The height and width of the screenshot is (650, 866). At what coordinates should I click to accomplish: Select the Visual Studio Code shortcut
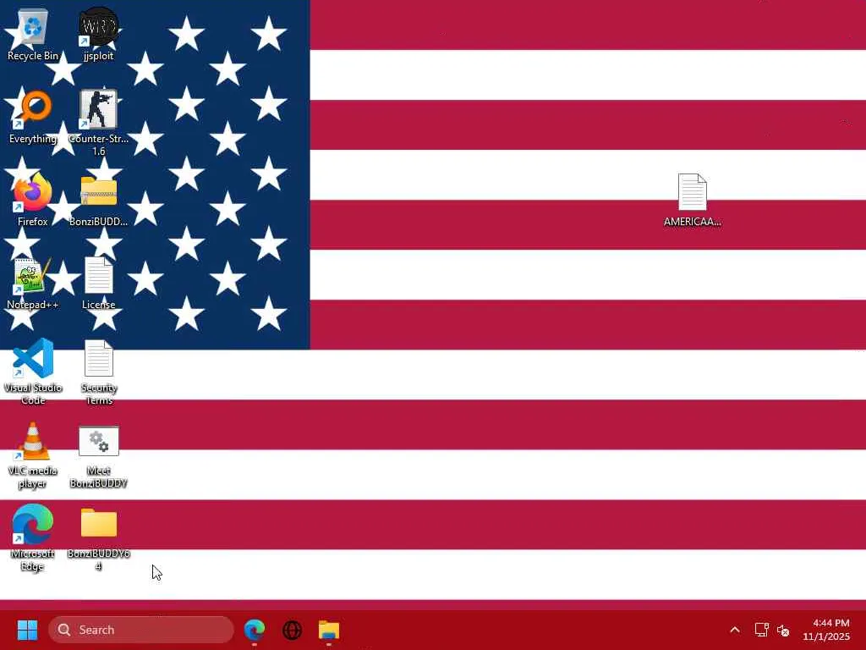(33, 372)
